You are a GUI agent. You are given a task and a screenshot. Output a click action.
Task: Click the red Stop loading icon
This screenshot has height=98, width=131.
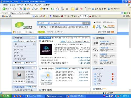[x=20, y=9]
